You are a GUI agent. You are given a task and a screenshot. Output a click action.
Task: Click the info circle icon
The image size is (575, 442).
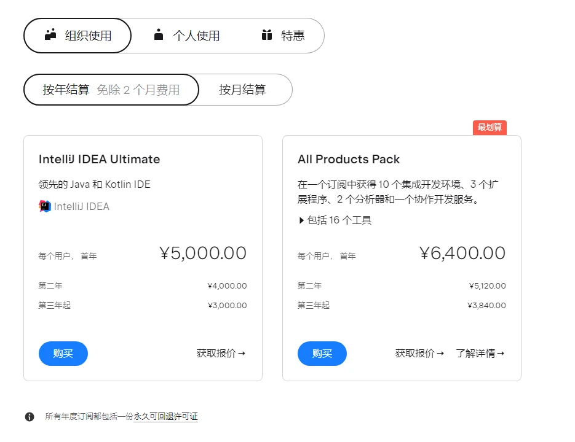pyautogui.click(x=30, y=417)
